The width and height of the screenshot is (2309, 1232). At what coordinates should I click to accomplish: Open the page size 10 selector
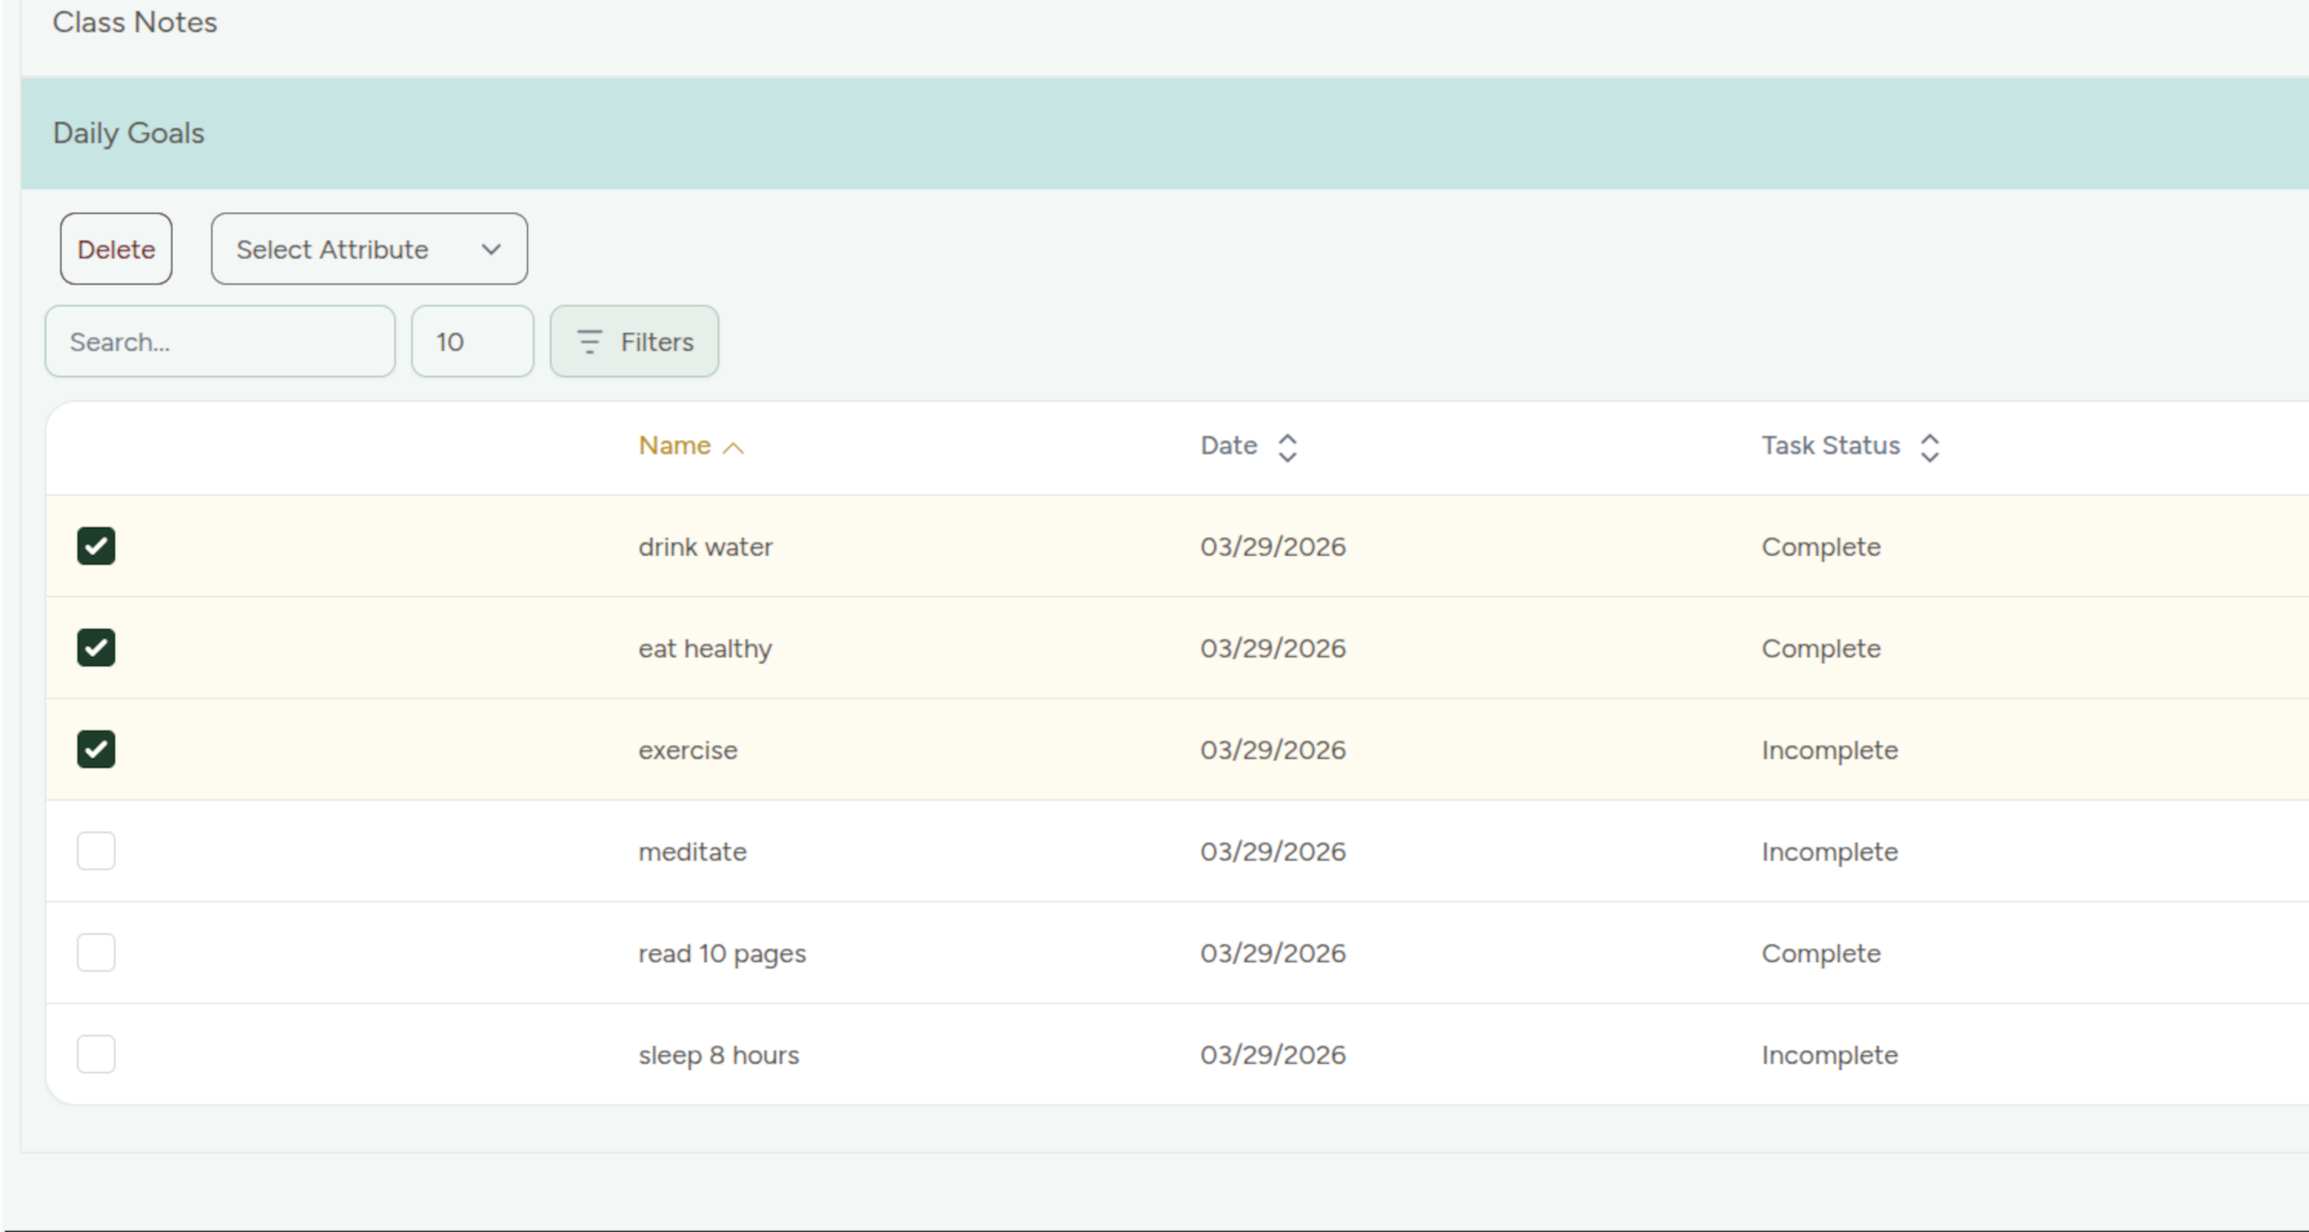point(473,342)
